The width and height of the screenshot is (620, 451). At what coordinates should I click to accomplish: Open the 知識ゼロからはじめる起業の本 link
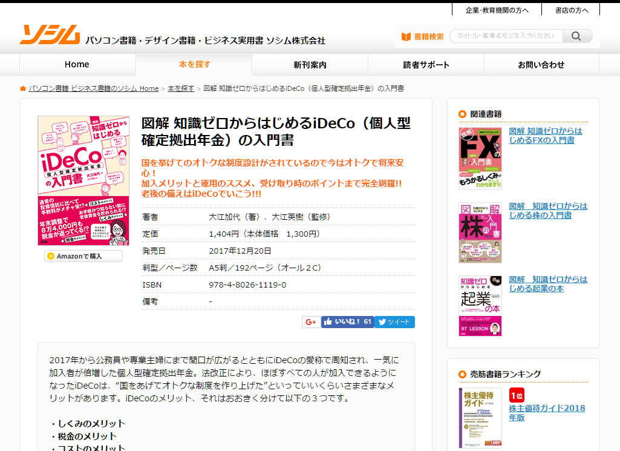click(x=548, y=284)
